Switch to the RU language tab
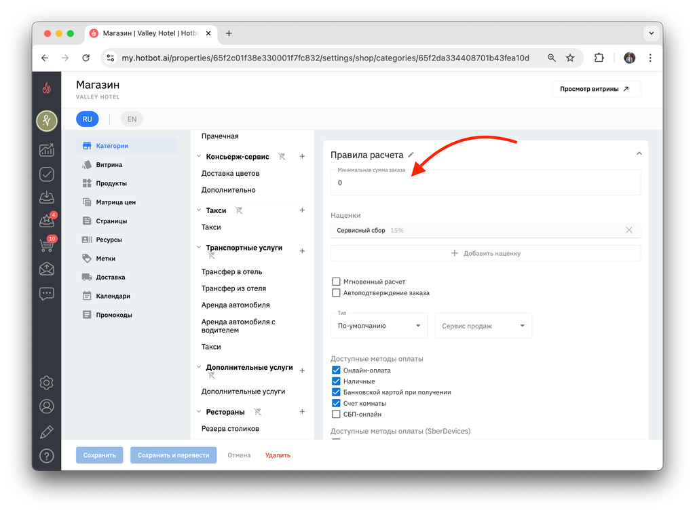This screenshot has width=695, height=513. 88,119
